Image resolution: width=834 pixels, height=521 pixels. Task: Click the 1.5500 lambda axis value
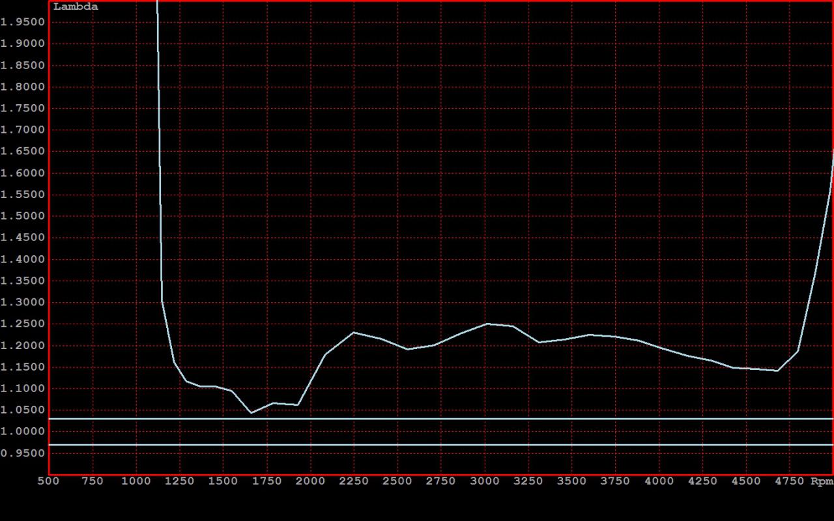pos(23,195)
